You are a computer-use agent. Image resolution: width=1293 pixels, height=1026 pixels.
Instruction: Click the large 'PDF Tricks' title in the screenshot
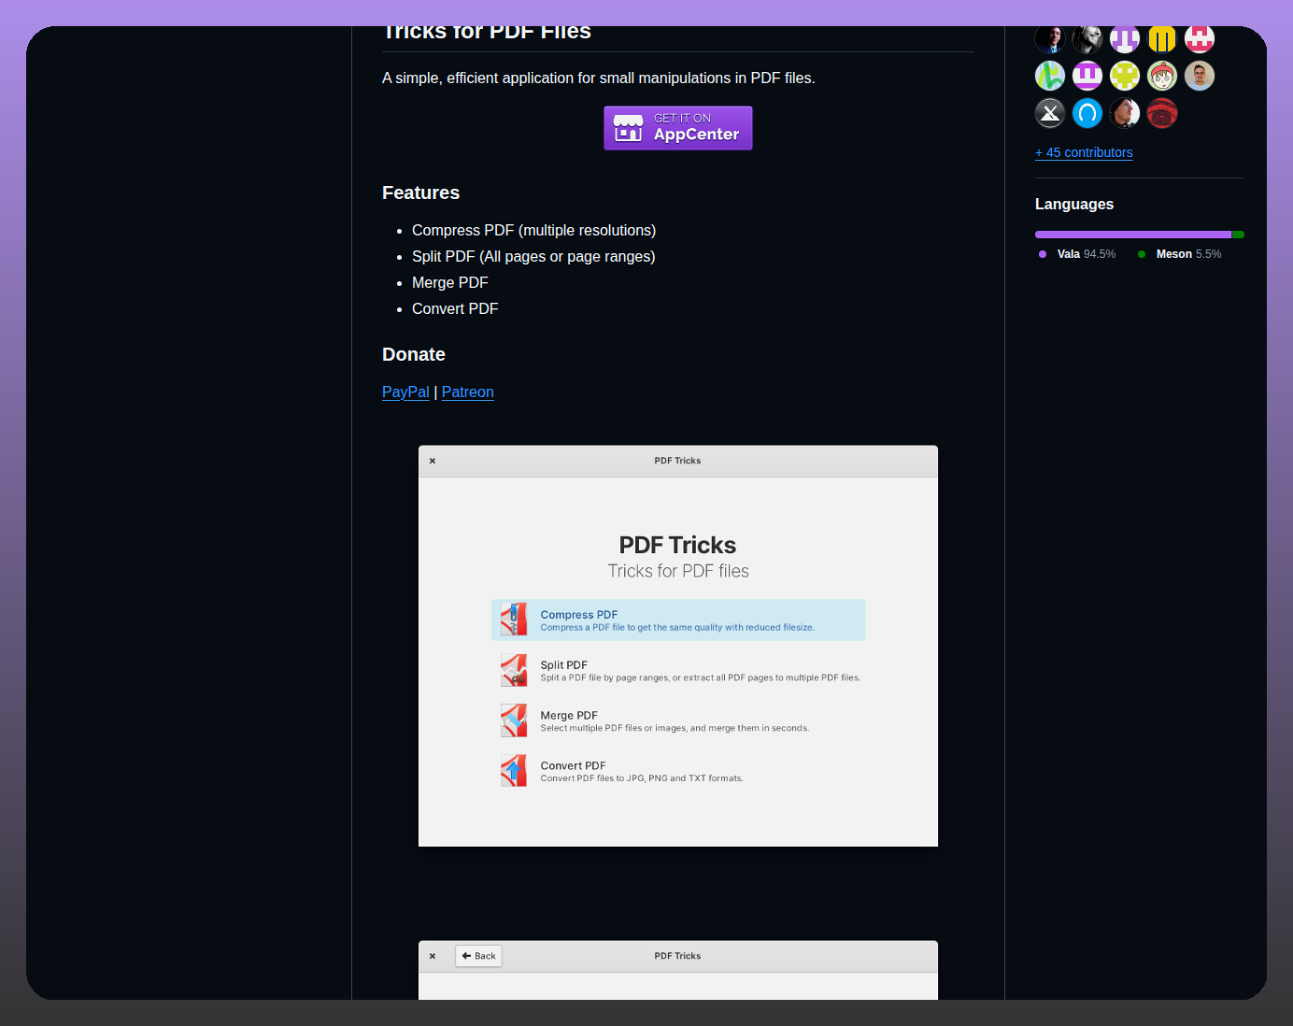point(678,545)
